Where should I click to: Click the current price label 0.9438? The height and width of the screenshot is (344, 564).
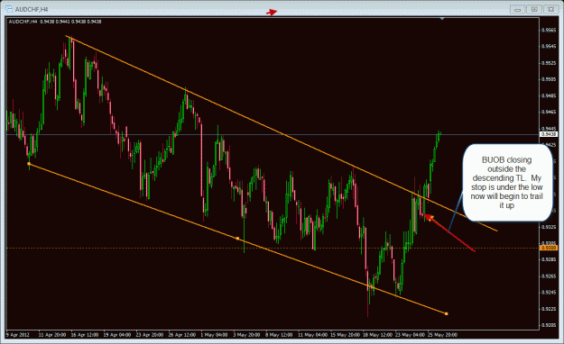549,134
